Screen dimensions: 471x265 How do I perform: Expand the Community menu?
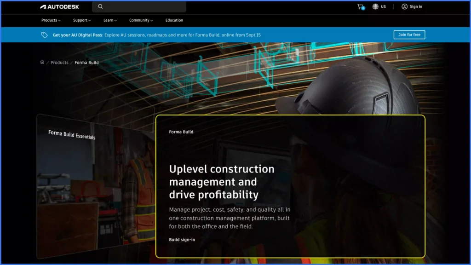pos(141,20)
